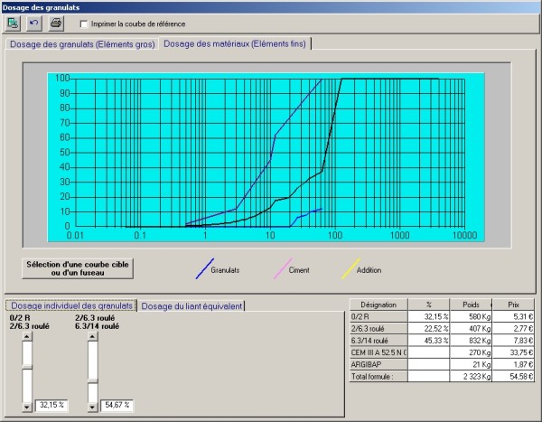Switch to 'Dosage des granulats (Eléments gros)' tab
The image size is (542, 422).
[x=82, y=43]
